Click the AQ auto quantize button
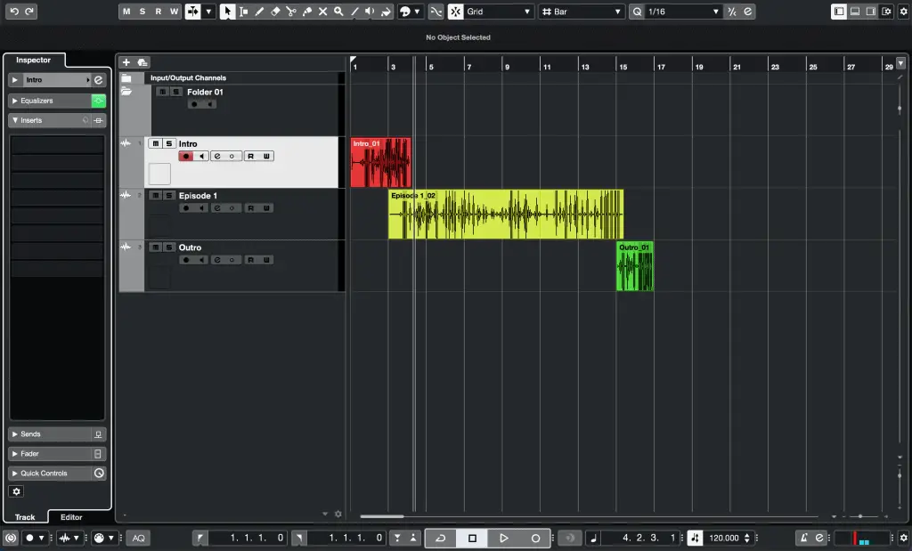The width and height of the screenshot is (912, 551). click(138, 539)
